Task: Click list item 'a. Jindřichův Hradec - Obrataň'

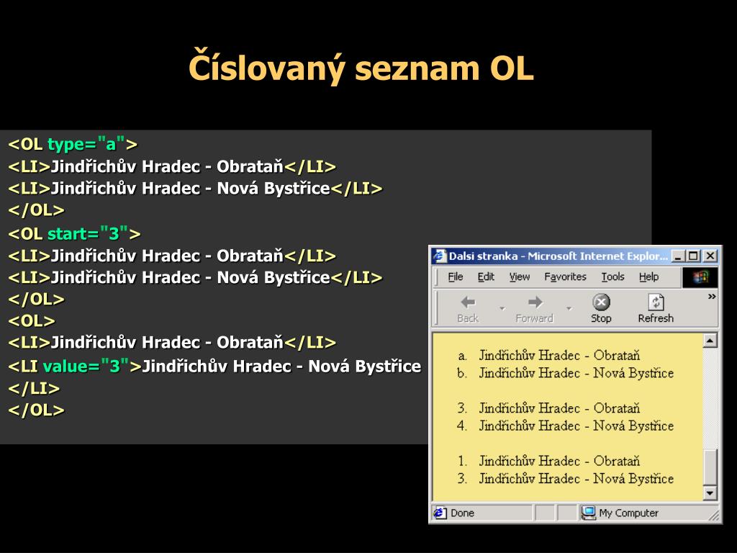Action: (x=549, y=356)
